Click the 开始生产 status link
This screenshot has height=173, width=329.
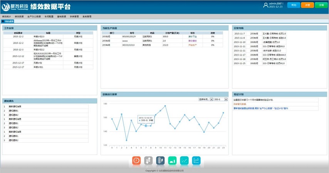coord(192,45)
